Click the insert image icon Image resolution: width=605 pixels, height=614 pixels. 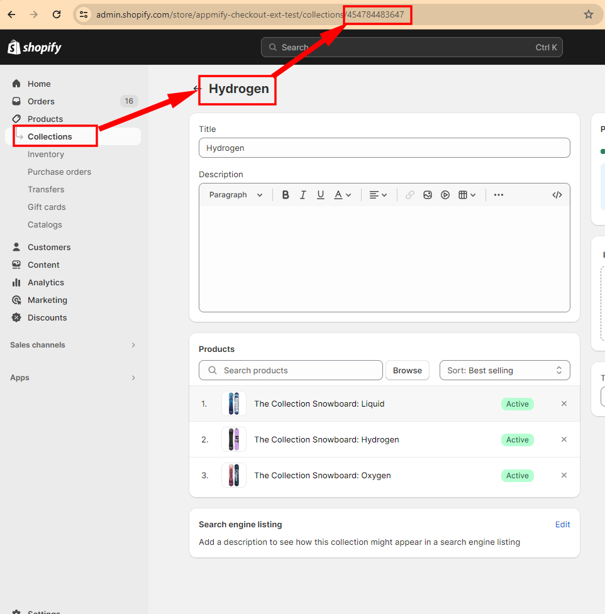428,195
